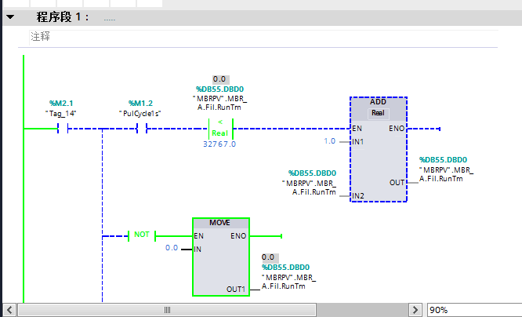Click the 0.0 value at MOVE IN

[172, 248]
